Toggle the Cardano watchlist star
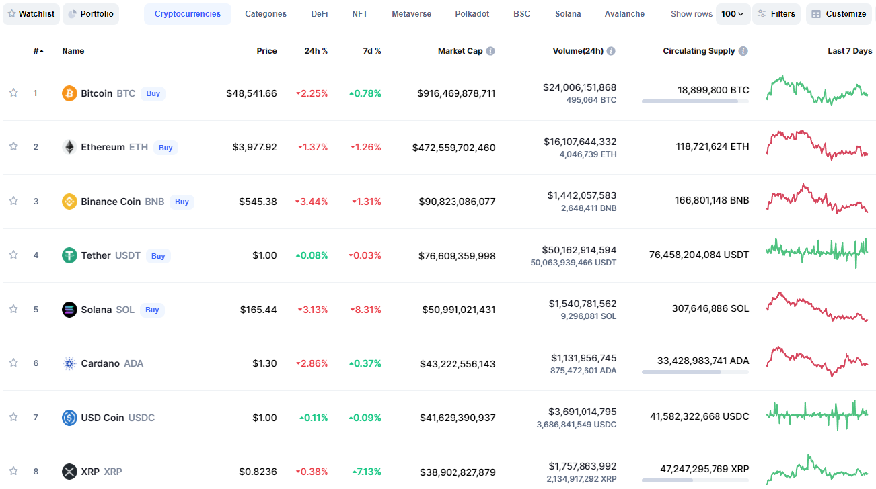Viewport: 876px width, 489px height. click(13, 363)
